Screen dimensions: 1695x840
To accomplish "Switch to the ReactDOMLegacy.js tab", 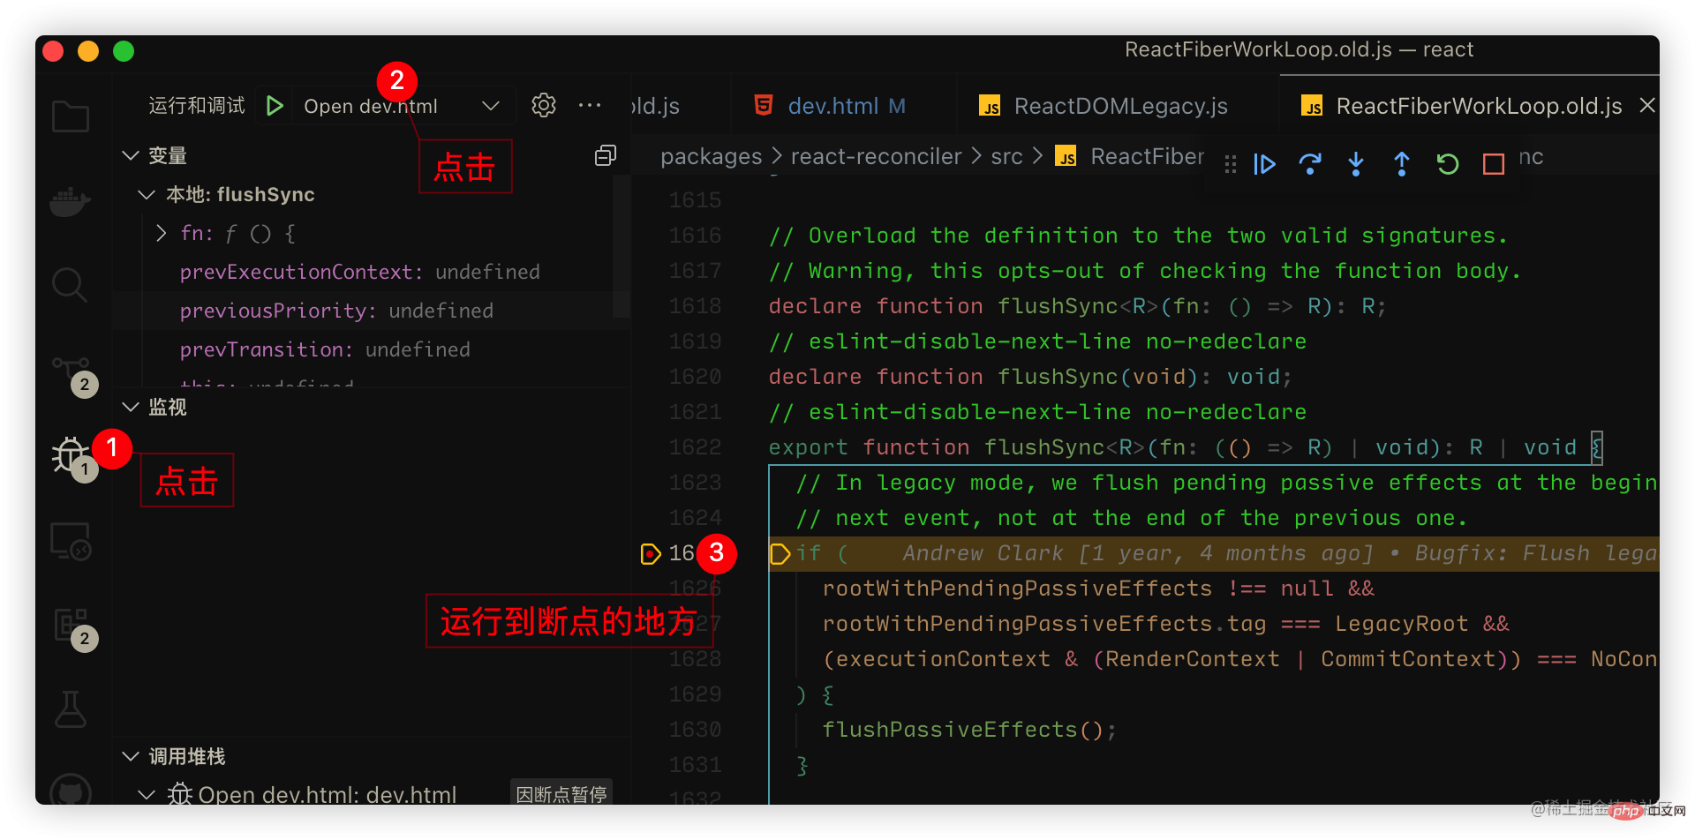I will (x=1120, y=106).
